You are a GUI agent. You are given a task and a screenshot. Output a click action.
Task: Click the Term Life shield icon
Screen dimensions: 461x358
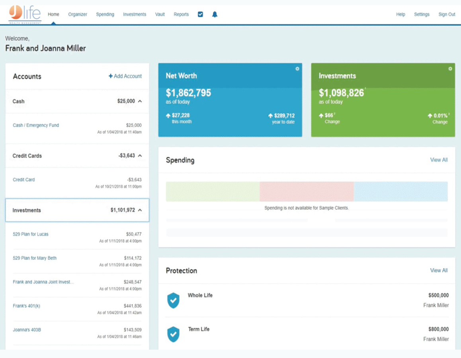(x=173, y=334)
